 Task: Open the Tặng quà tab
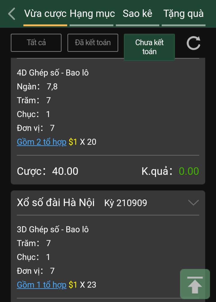[183, 14]
